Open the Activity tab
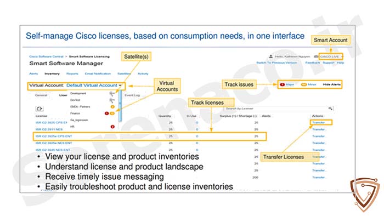The width and height of the screenshot is (384, 216). (143, 73)
